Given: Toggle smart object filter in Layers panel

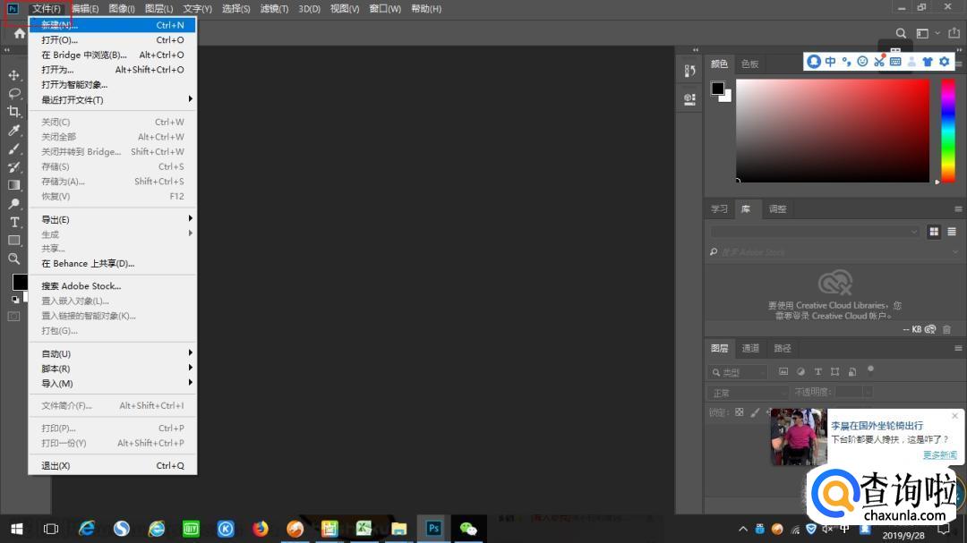Looking at the screenshot, I should (852, 371).
